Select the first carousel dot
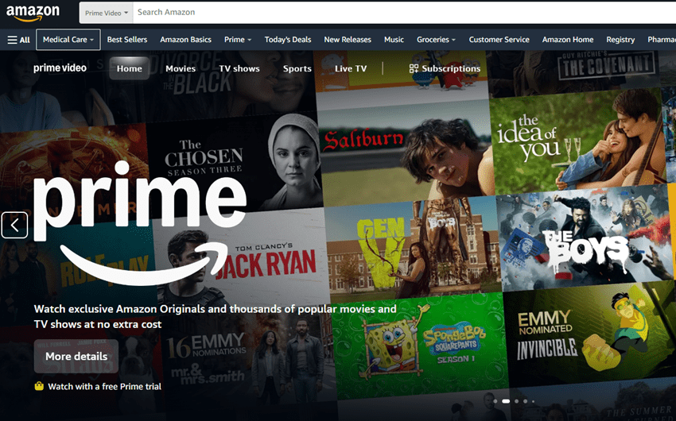The height and width of the screenshot is (421, 676). click(495, 401)
